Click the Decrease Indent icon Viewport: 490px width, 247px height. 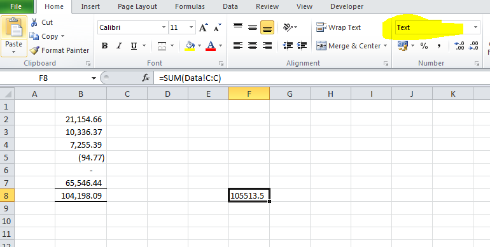(287, 46)
